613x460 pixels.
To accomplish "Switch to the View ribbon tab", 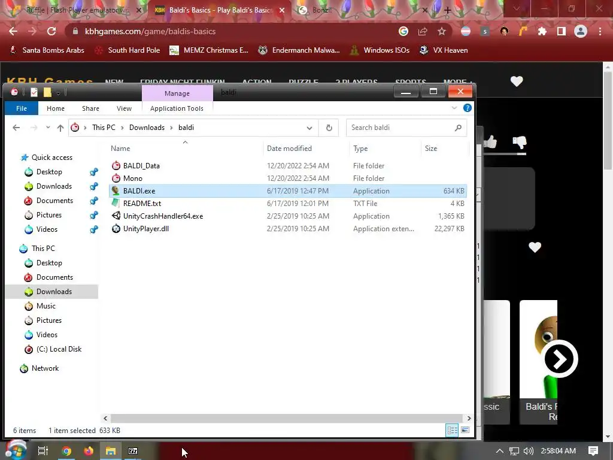I will (124, 108).
